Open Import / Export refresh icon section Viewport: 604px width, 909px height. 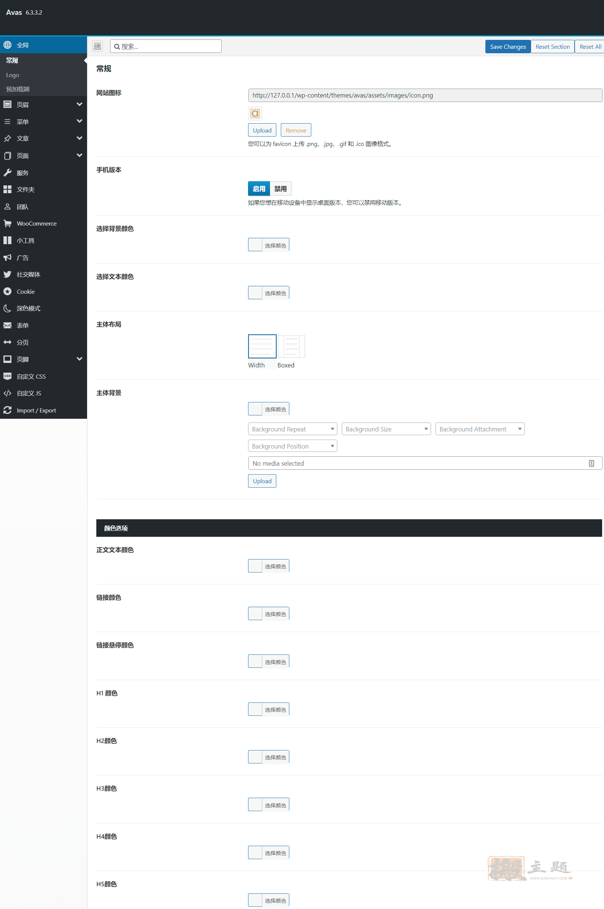44,410
